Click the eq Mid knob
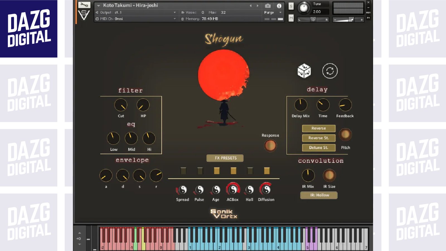446x251 pixels. pyautogui.click(x=131, y=138)
